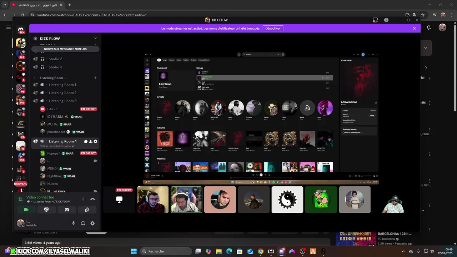This screenshot has height=257, width=457.
Task: Open the taskbar volume speaker icon
Action: point(432,251)
